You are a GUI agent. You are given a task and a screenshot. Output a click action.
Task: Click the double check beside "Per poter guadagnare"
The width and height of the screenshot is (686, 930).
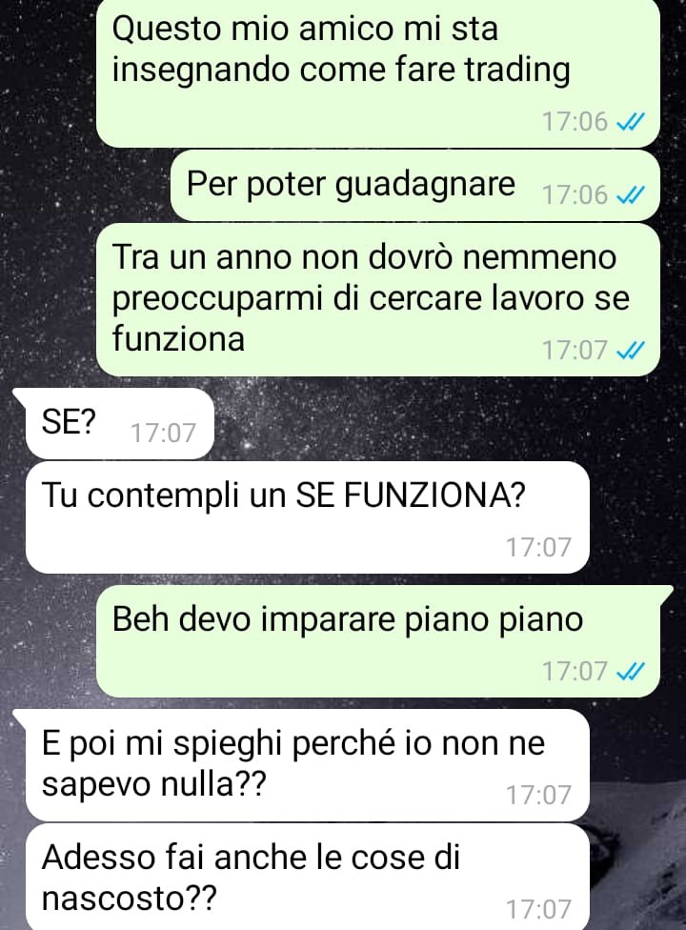point(631,194)
